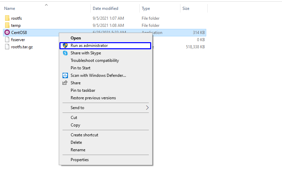This screenshot has width=282, height=172.
Task: Sort by the Name column header
Action: click(10, 8)
